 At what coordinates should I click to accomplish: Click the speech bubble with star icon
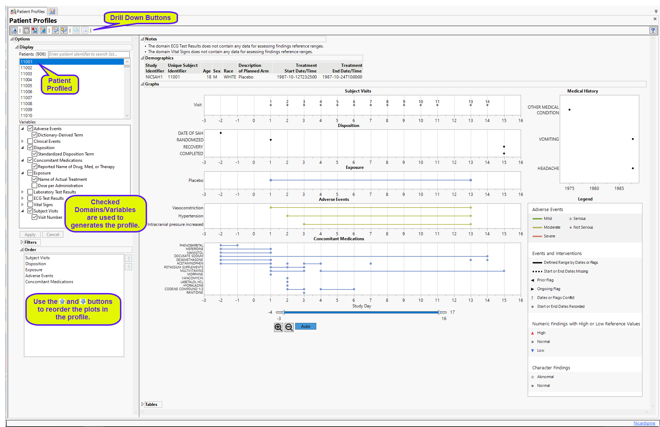[56, 31]
